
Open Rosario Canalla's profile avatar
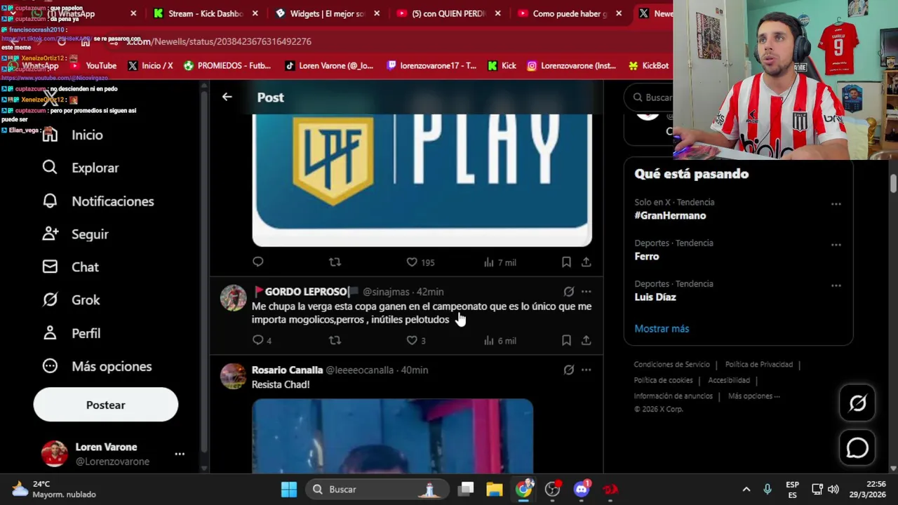coord(233,376)
